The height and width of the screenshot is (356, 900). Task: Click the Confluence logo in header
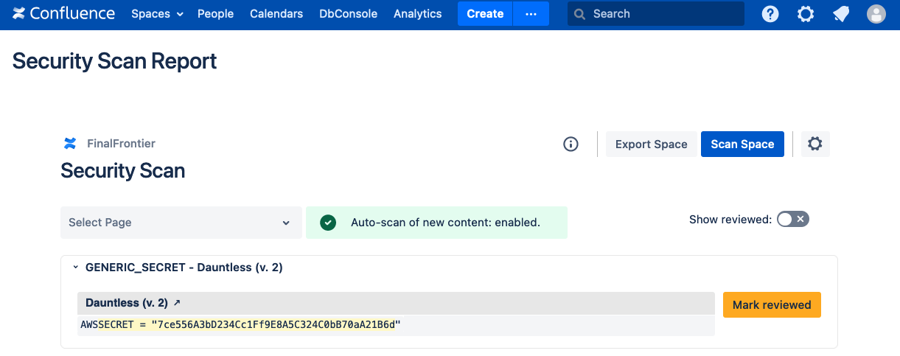tap(63, 14)
